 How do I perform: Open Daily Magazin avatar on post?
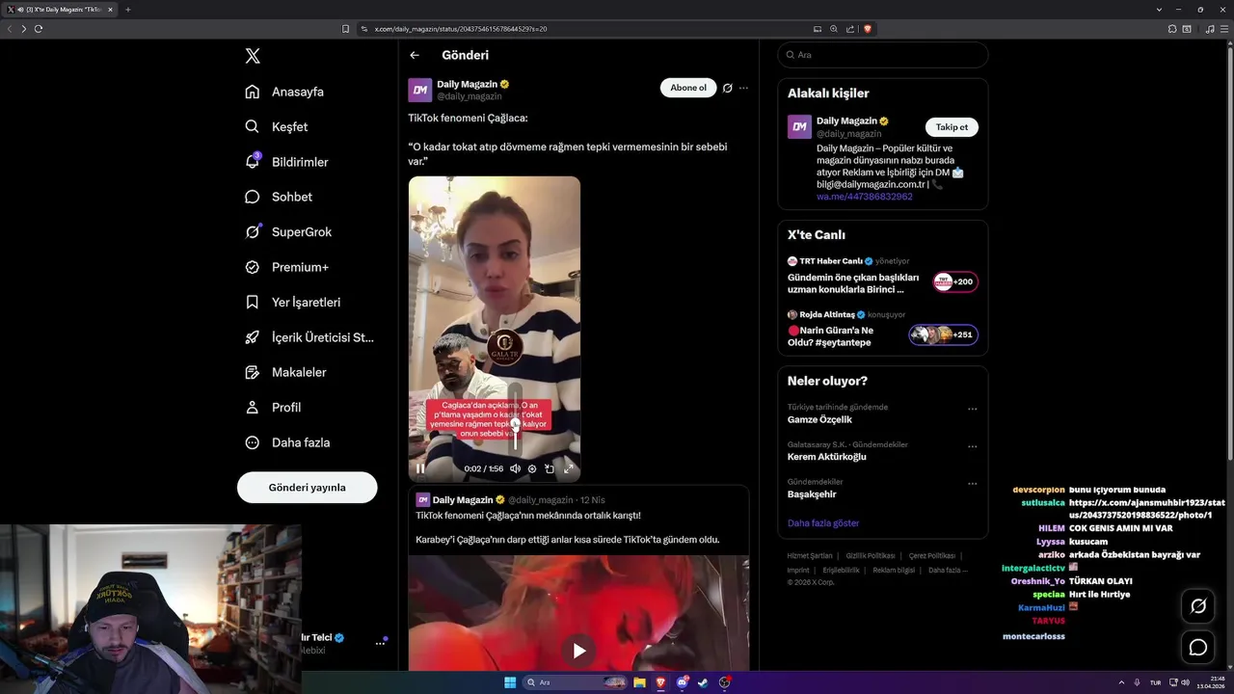point(419,91)
